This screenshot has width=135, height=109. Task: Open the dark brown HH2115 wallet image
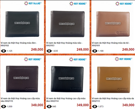(x=22, y=79)
